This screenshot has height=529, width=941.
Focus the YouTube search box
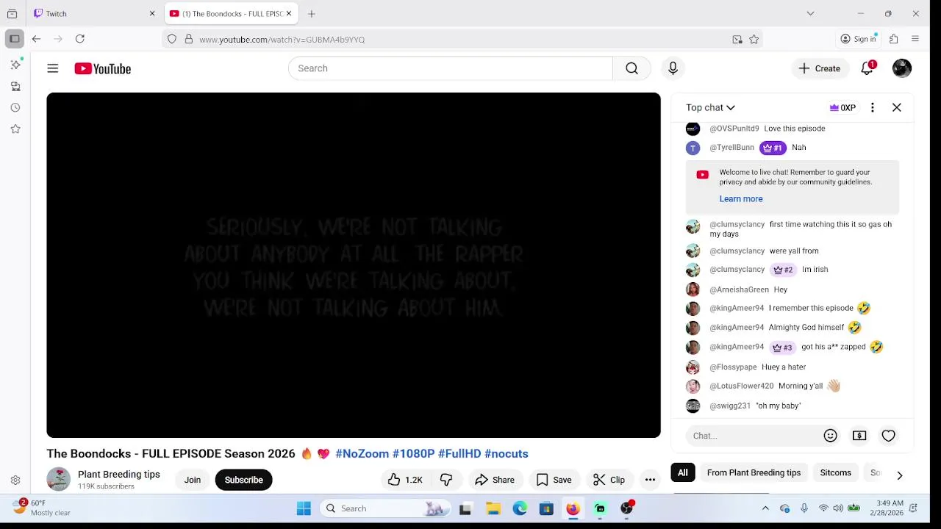(450, 68)
